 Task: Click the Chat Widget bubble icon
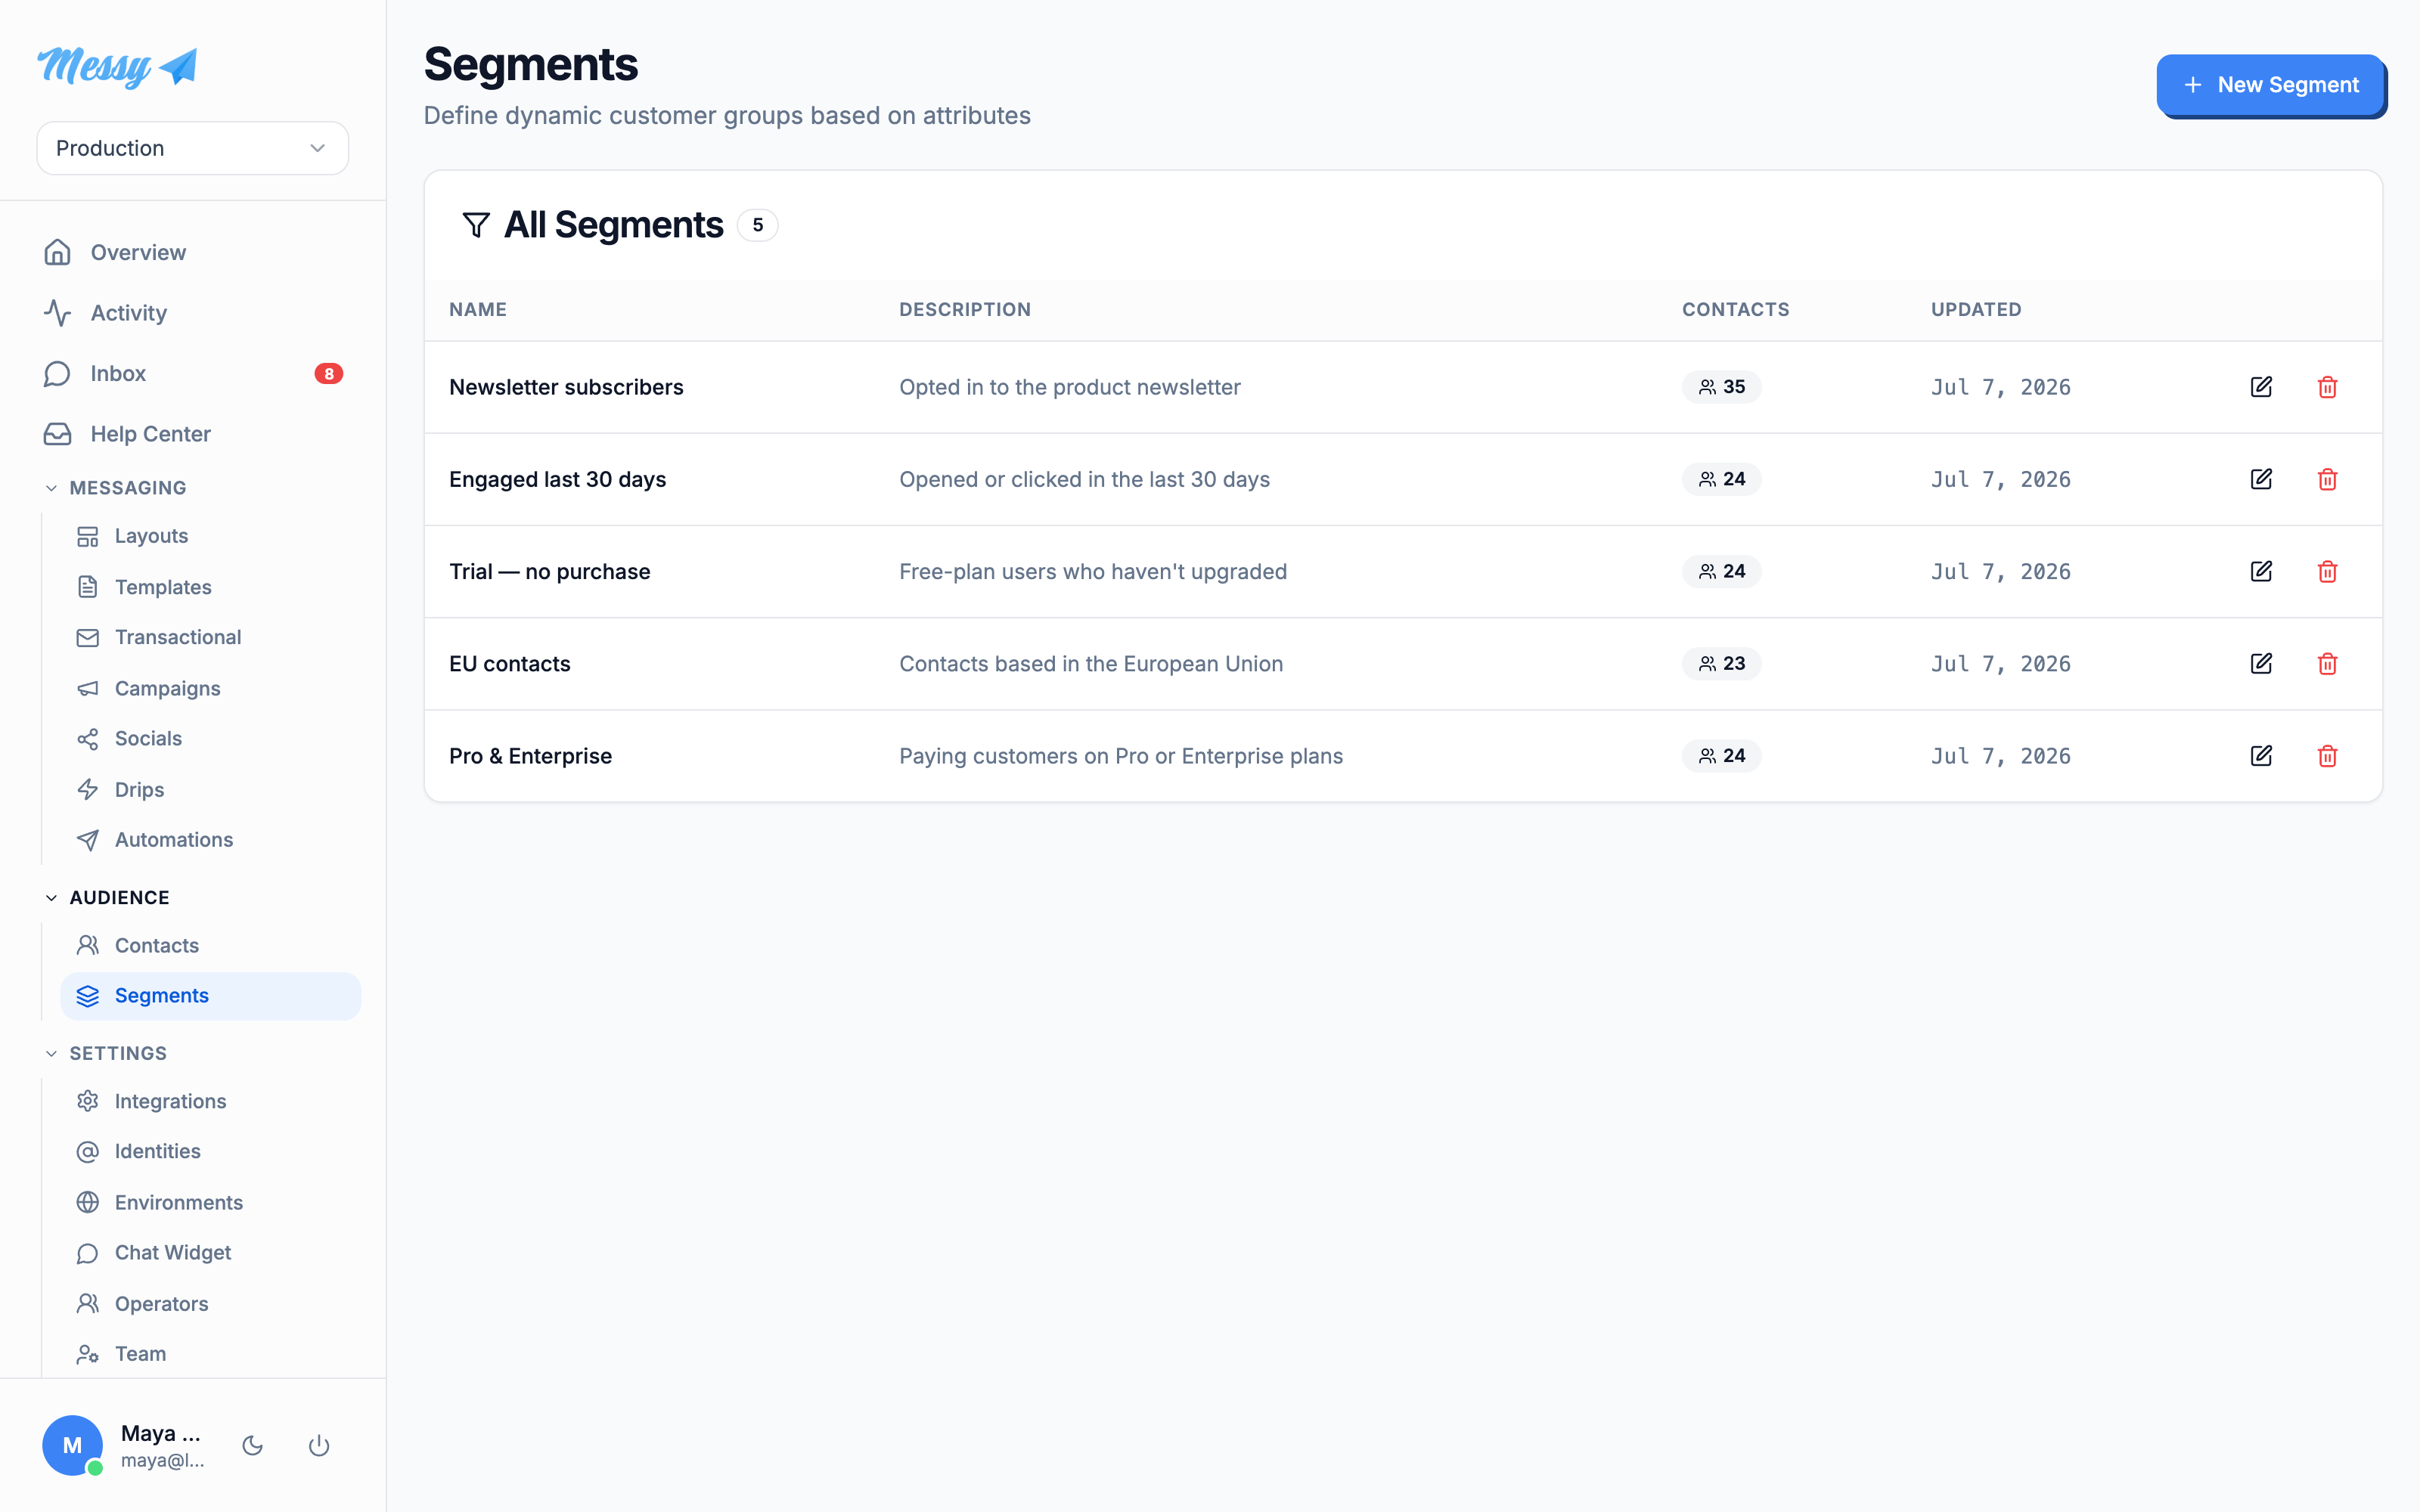(x=88, y=1253)
